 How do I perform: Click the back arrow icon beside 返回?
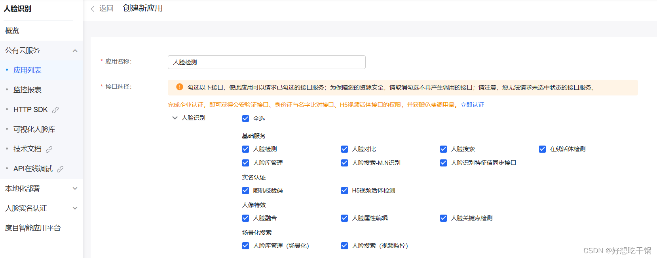(93, 9)
